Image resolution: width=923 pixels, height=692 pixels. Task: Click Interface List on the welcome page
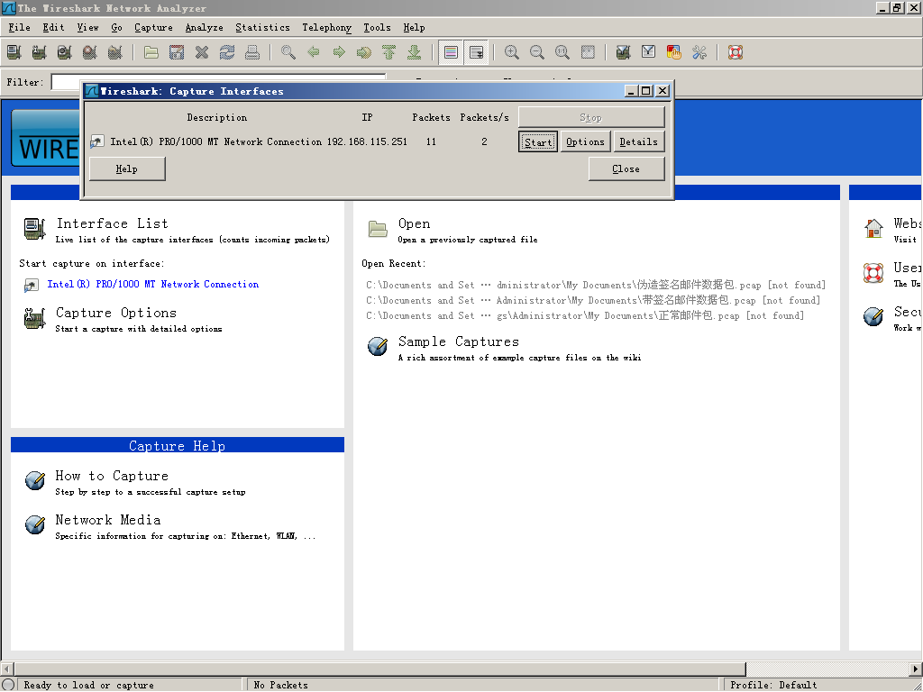112,223
